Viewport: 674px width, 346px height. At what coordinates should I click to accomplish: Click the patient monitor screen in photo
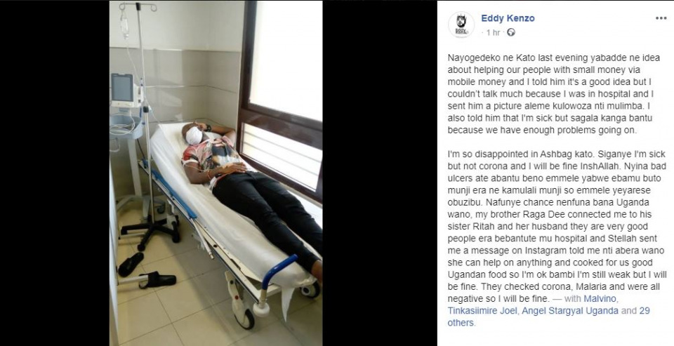[x=123, y=89]
